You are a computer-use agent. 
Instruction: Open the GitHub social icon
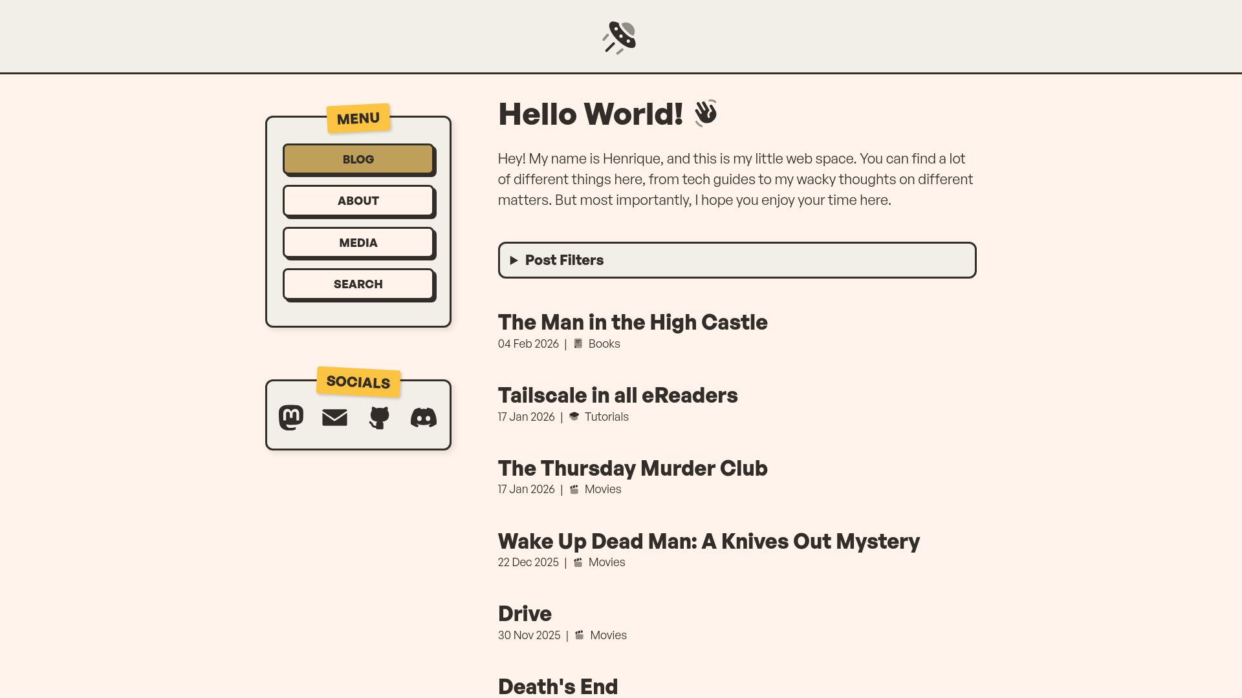tap(379, 418)
